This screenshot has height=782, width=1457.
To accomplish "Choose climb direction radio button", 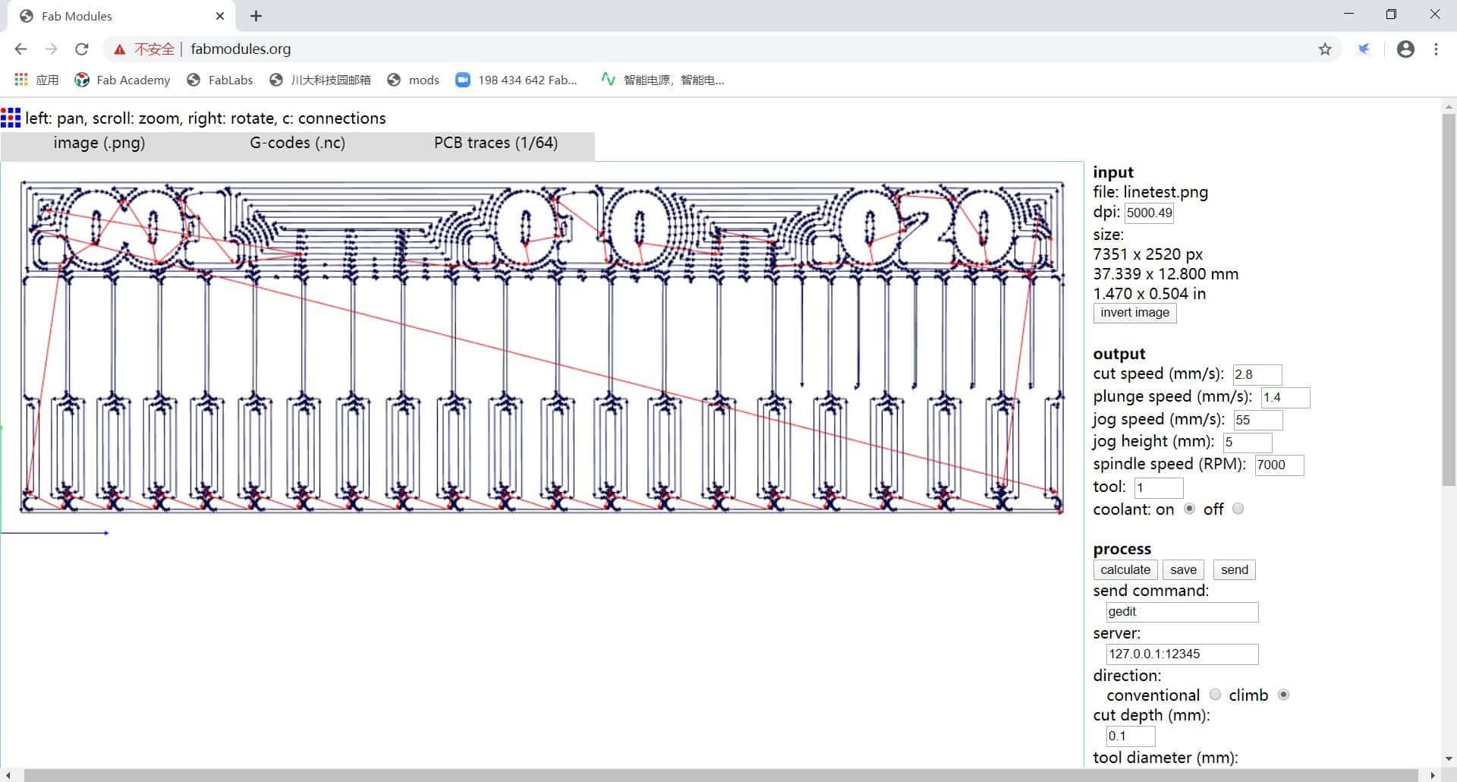I will 1283,695.
